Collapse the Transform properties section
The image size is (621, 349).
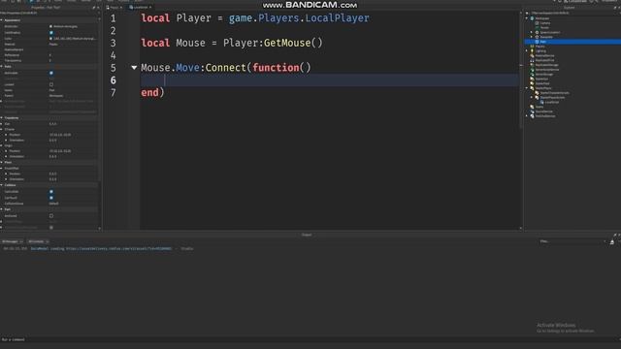2,118
